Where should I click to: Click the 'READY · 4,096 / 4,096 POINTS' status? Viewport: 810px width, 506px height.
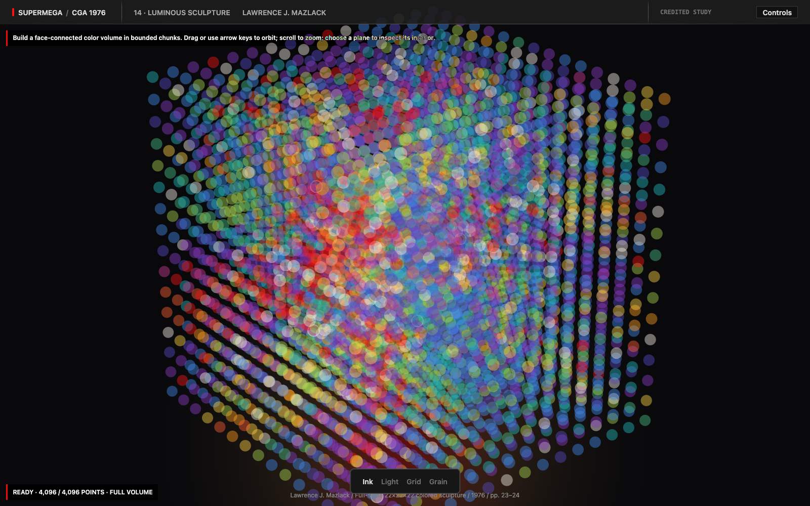click(83, 492)
